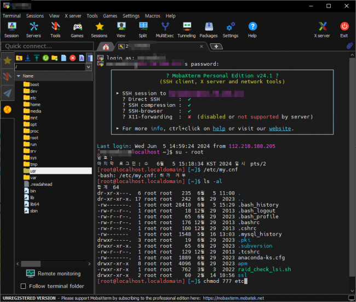The width and height of the screenshot is (356, 302).
Task: Open the Settings gears toolbar icon
Action: (x=231, y=30)
